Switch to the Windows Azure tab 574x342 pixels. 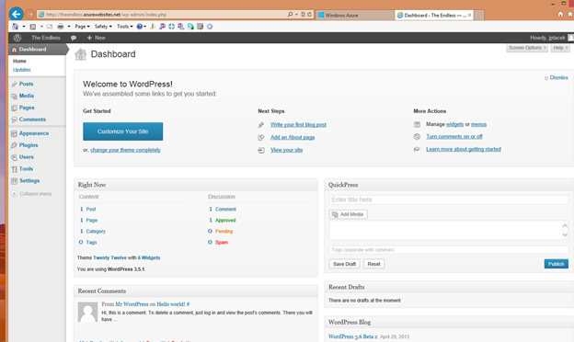coord(354,15)
